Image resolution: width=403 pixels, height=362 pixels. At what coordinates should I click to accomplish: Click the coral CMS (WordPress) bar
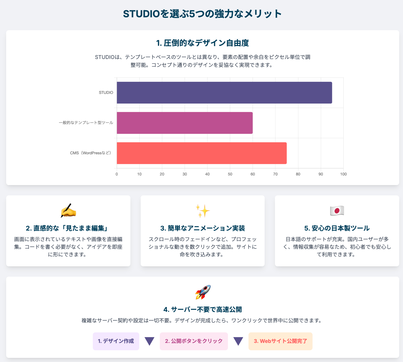202,153
